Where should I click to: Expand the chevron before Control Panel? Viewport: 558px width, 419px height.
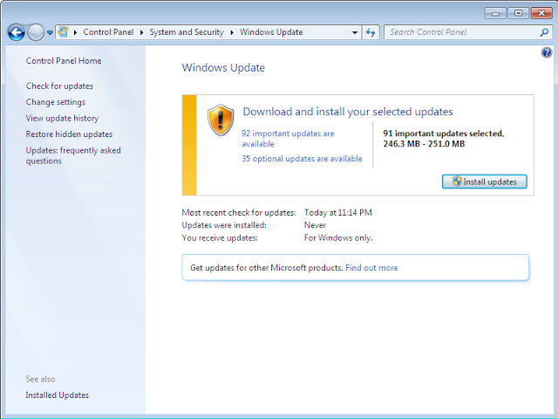75,32
